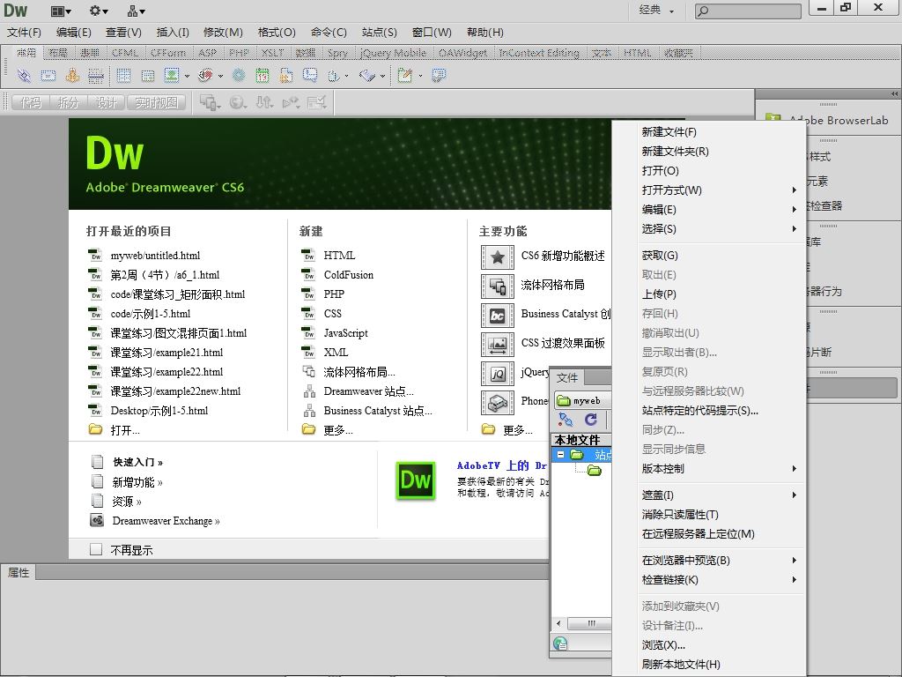902x677 pixels.
Task: Click the File Management arrows icon
Action: pos(264,103)
